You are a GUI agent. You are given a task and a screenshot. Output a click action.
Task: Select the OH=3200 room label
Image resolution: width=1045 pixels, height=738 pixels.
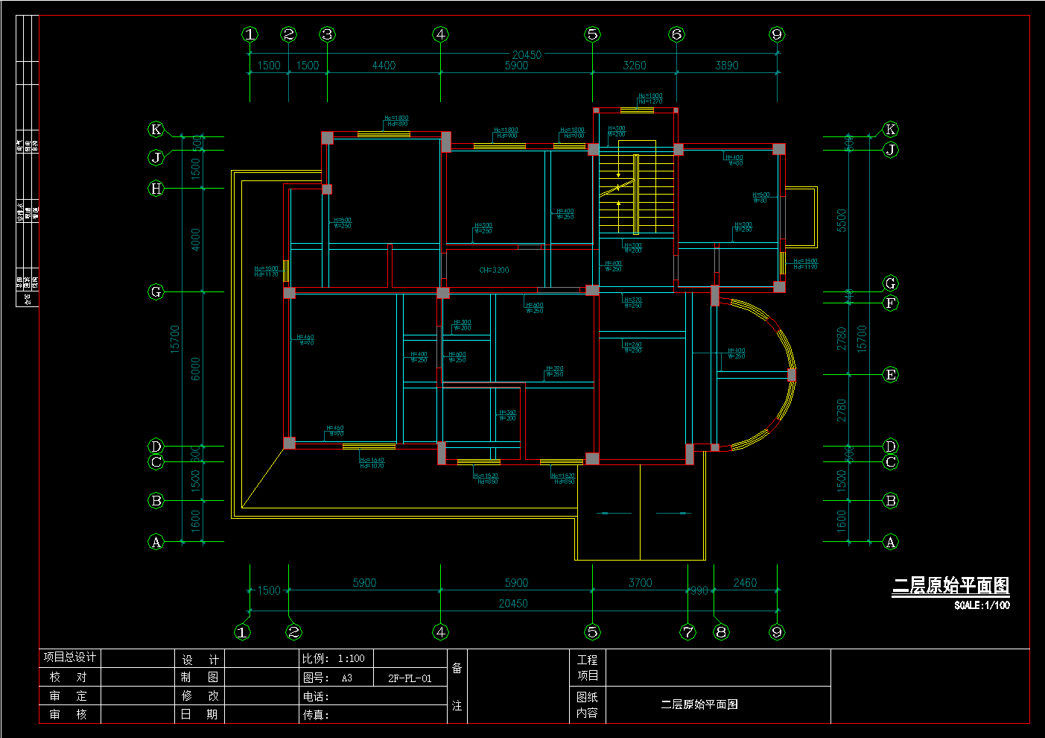click(494, 270)
